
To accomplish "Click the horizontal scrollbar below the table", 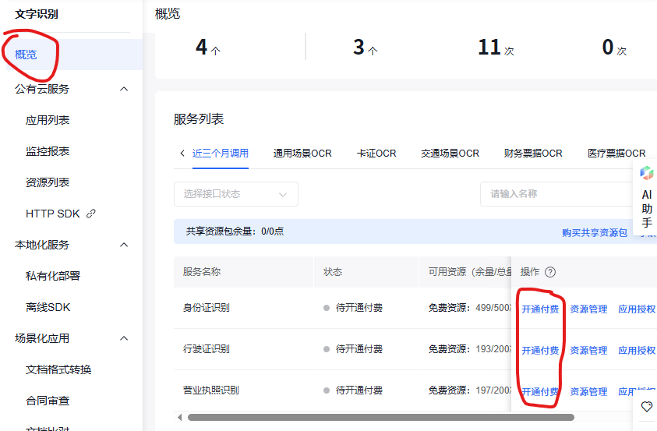I will pyautogui.click(x=380, y=418).
